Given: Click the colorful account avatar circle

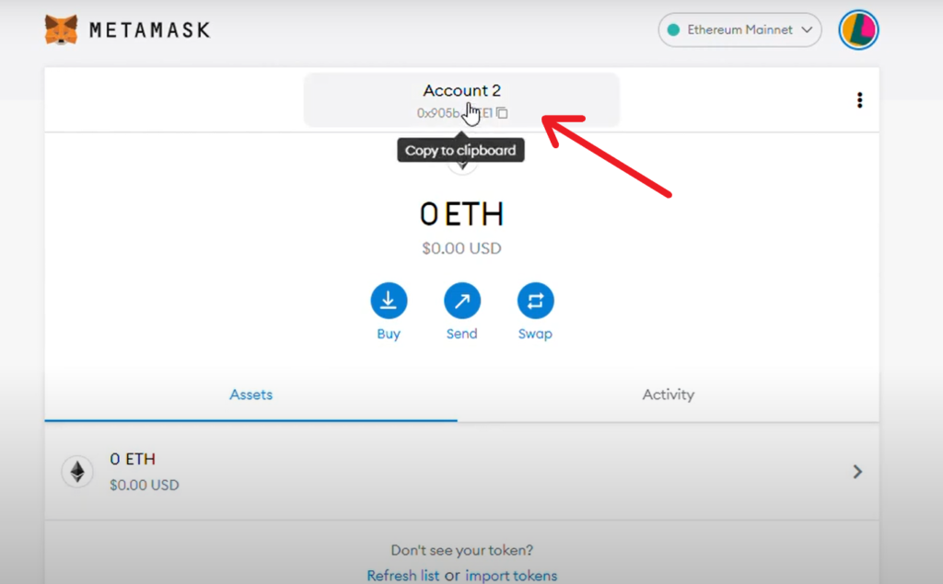Looking at the screenshot, I should [858, 29].
